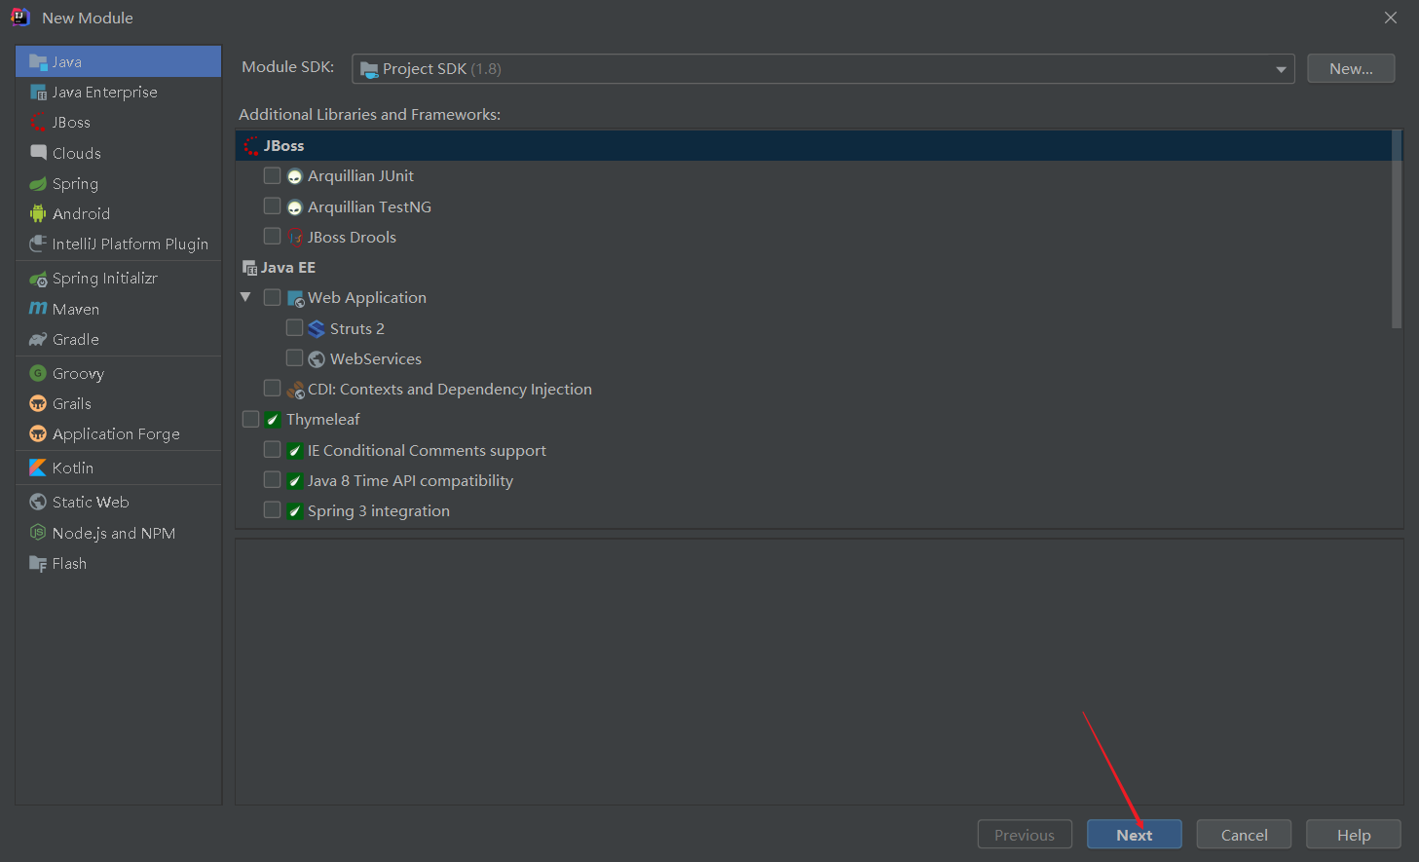This screenshot has width=1419, height=862.
Task: Check the Web Application checkbox
Action: 273,297
